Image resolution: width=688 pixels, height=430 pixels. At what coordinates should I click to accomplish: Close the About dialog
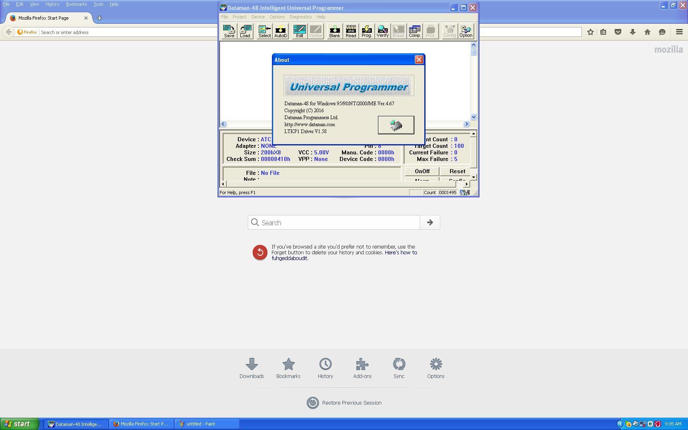tap(419, 60)
